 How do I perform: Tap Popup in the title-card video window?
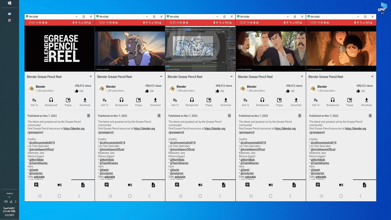[x=68, y=102]
